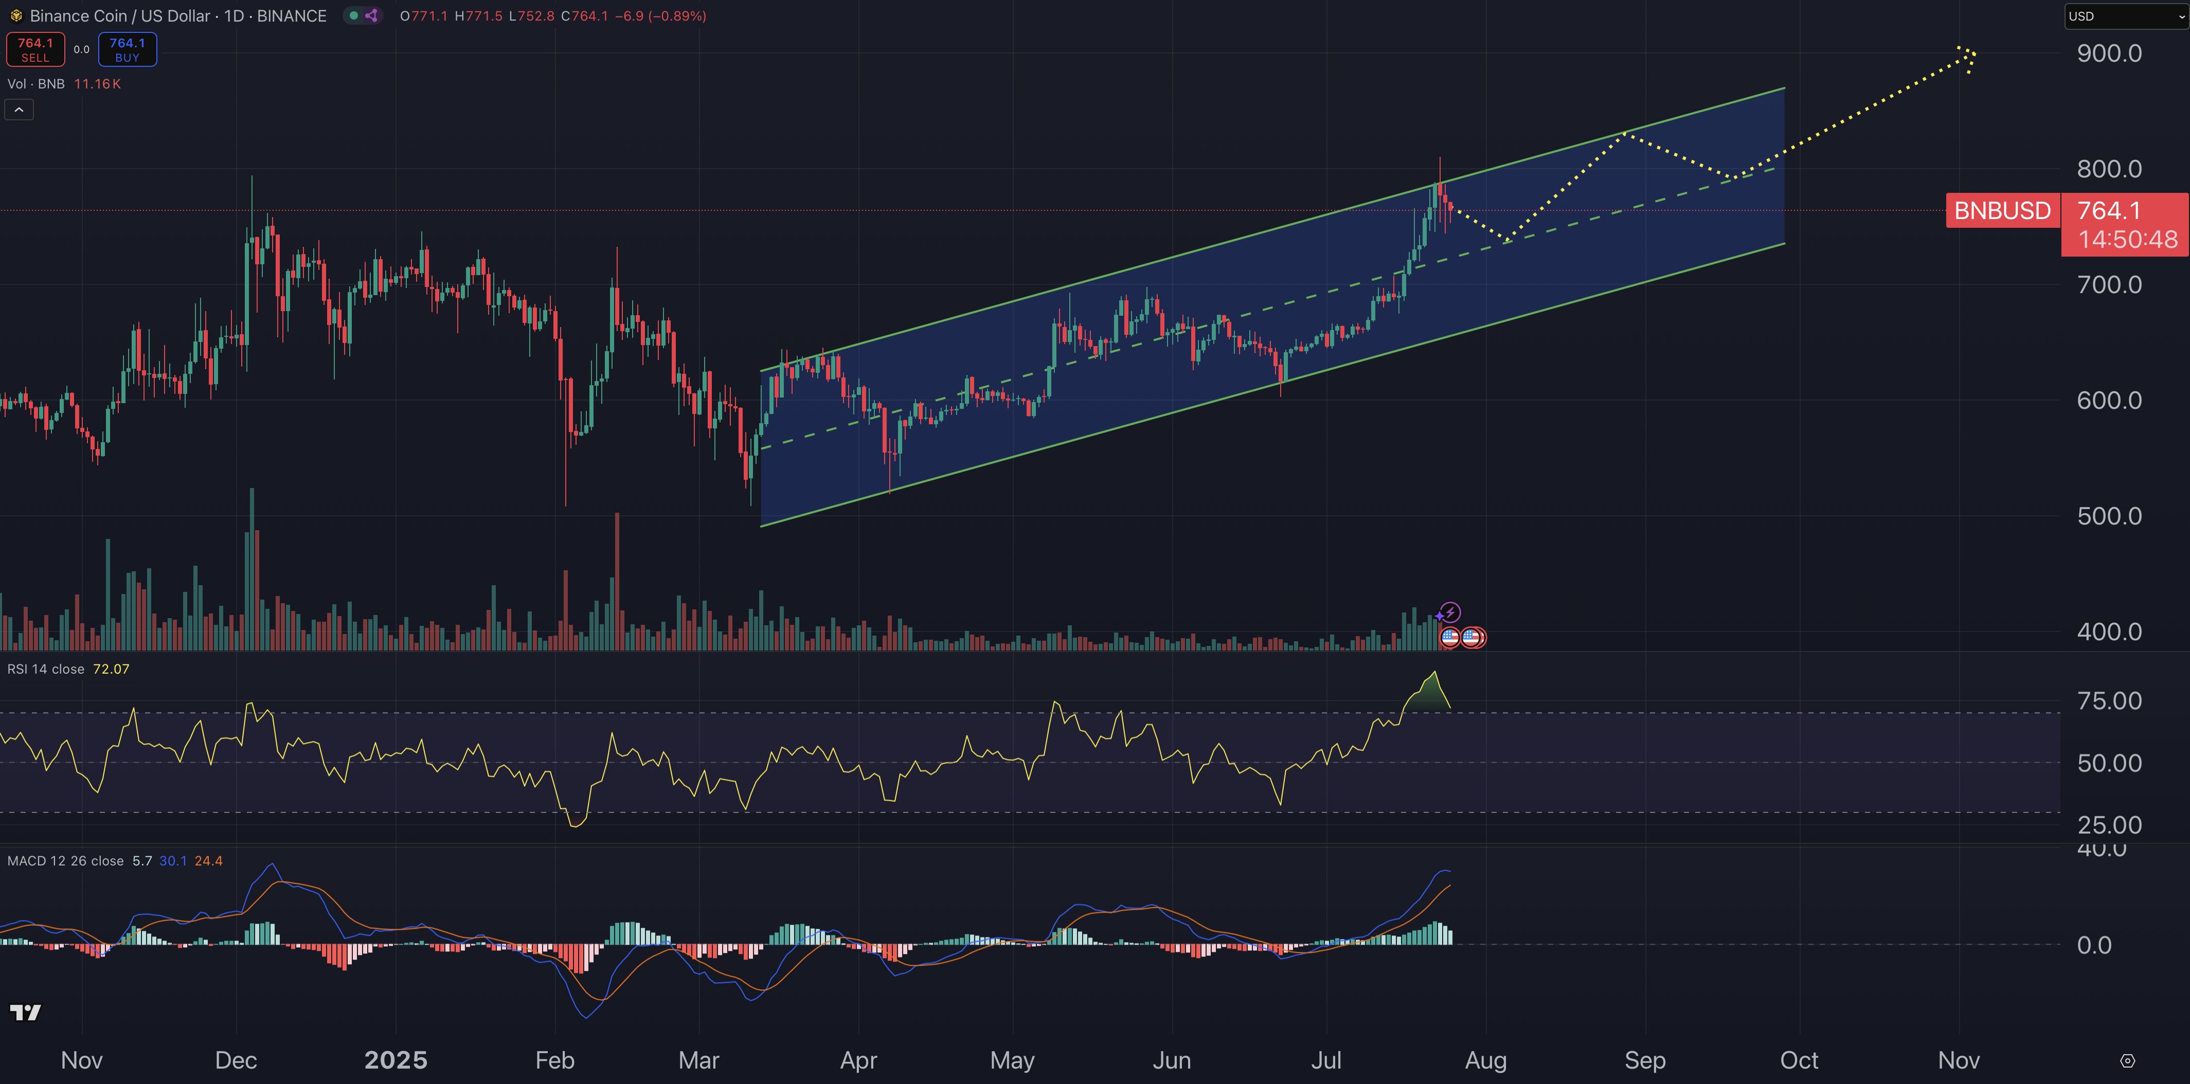Screen dimensions: 2190x1084
Task: Click the volume value 11.16K
Action: pyautogui.click(x=98, y=83)
